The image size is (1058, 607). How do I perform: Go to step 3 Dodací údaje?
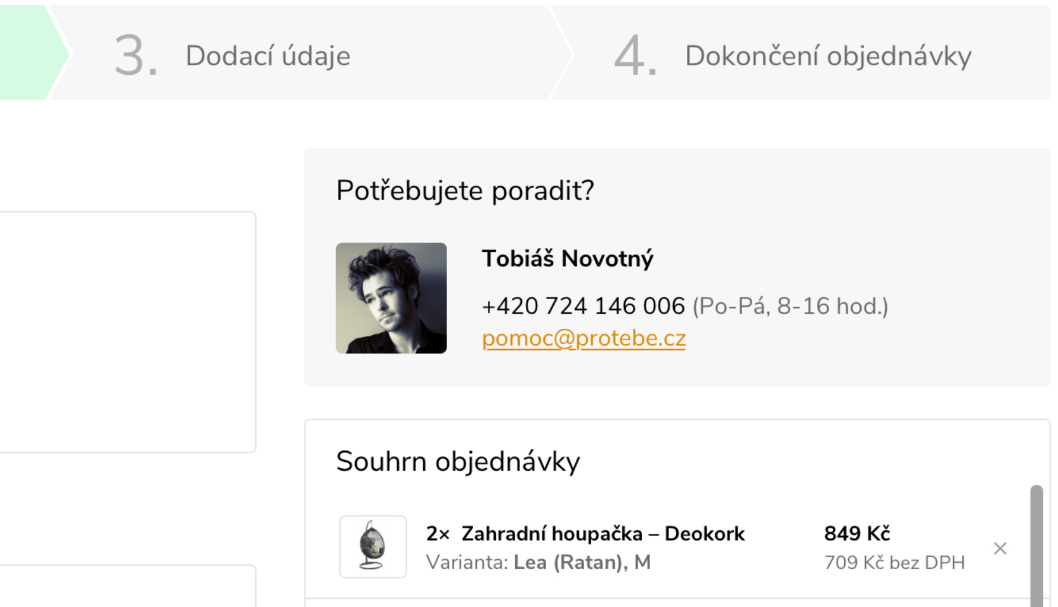268,56
